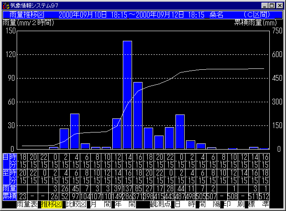286x211 pixels.
Task: Select the highlighted 推移図 trend chart tab
Action: click(x=51, y=204)
